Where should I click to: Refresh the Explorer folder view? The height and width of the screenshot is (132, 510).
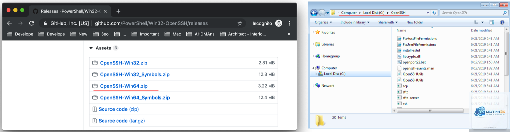[x=434, y=13]
